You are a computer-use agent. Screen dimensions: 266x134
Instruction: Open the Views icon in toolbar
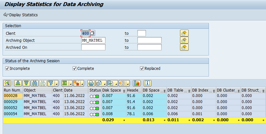99,83
